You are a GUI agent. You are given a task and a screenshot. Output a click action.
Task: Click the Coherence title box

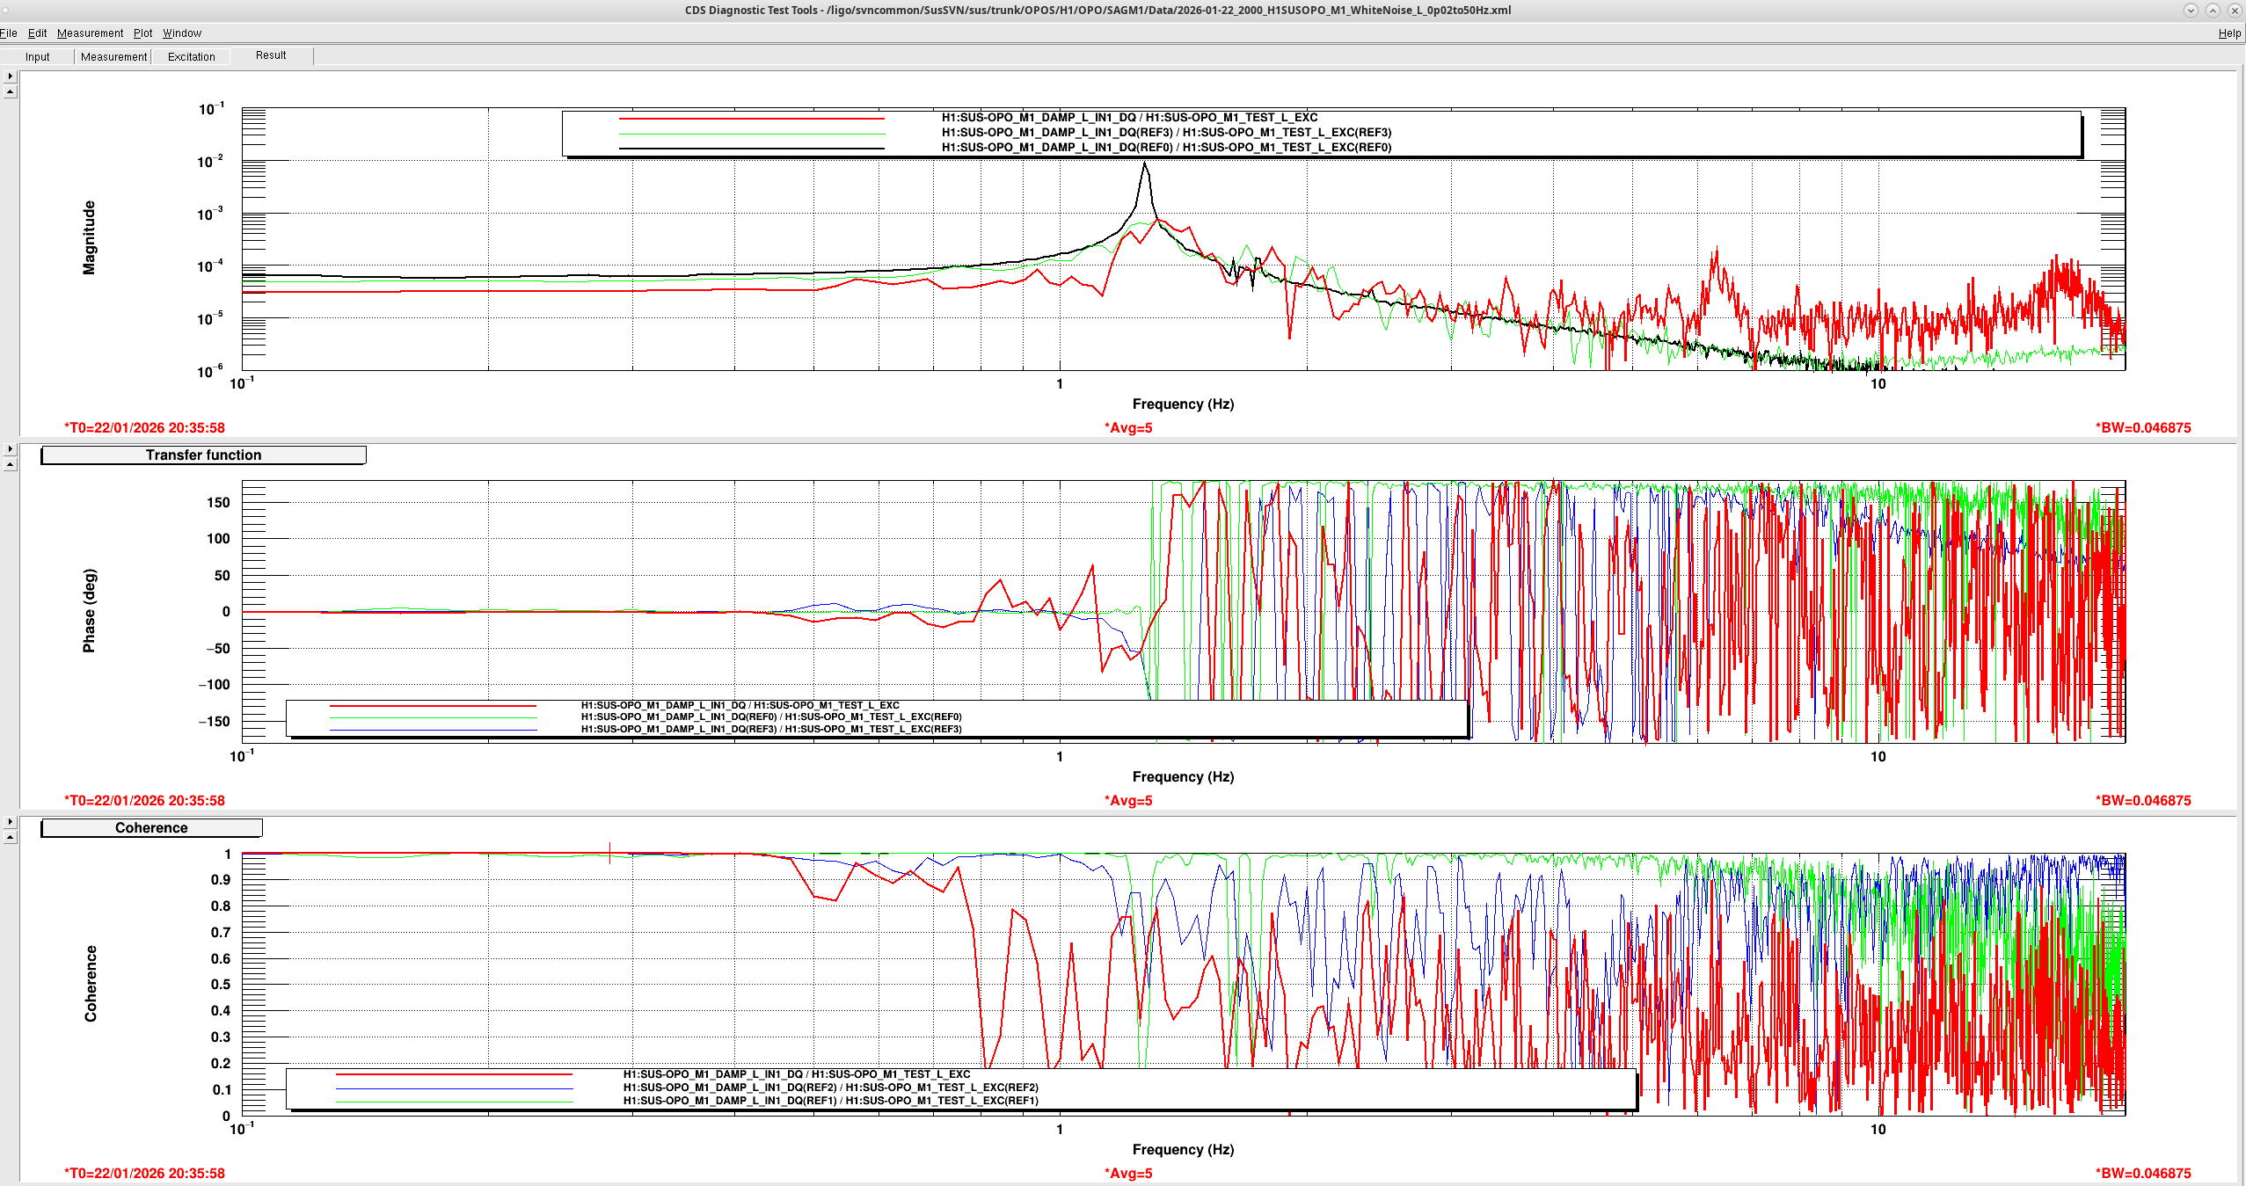[x=151, y=828]
